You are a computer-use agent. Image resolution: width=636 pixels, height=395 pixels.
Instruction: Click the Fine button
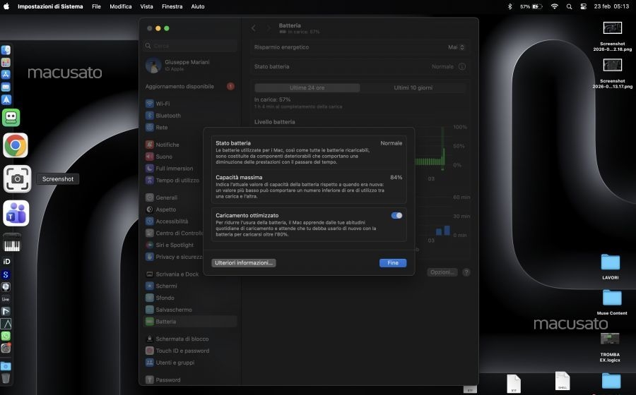click(393, 262)
